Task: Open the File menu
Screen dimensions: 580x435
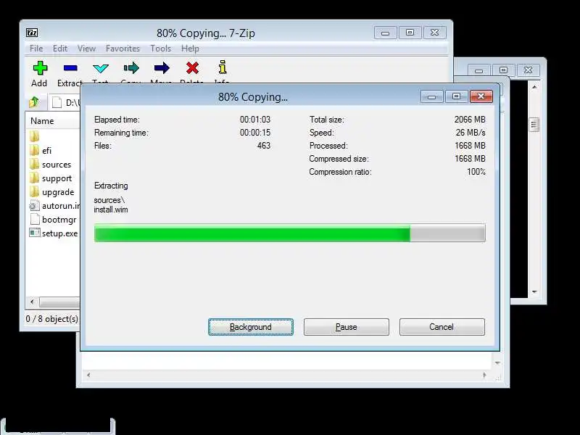Action: coord(36,49)
